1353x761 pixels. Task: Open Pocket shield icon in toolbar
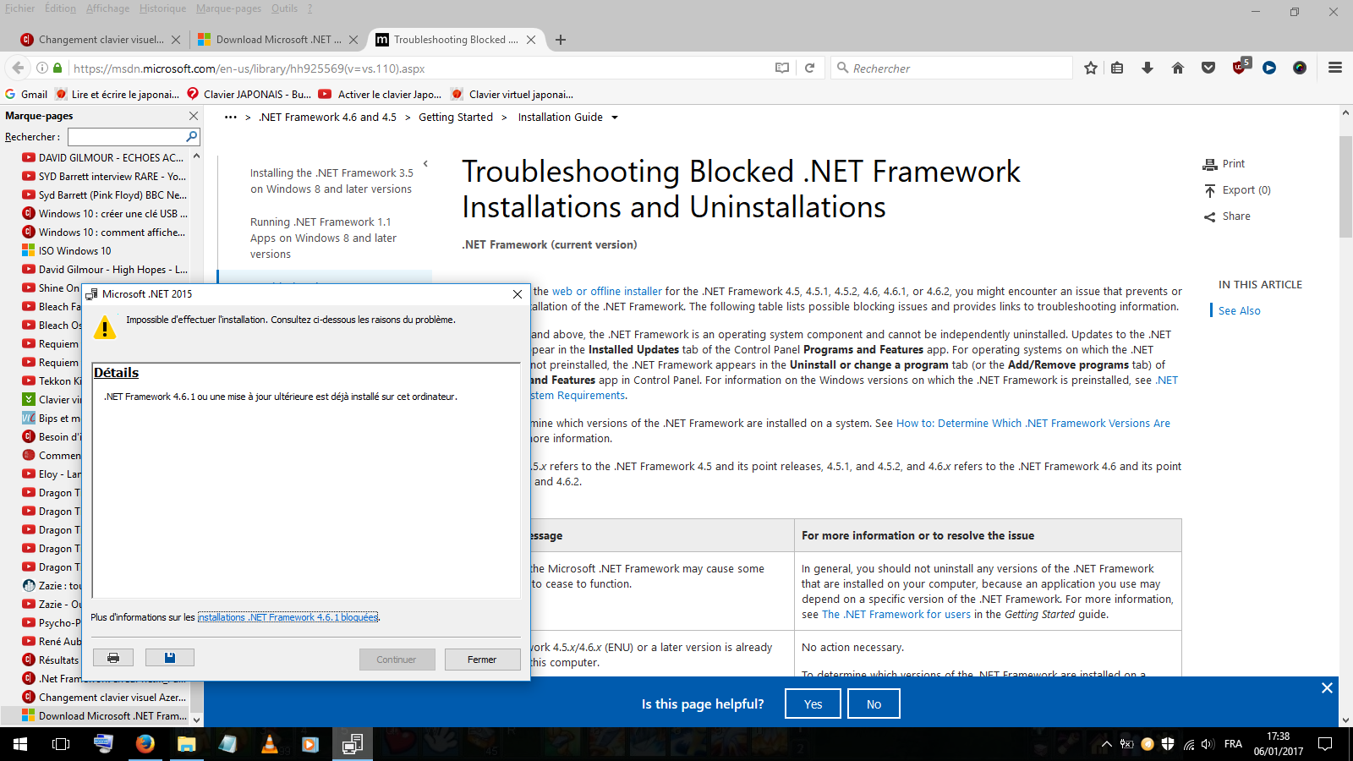pyautogui.click(x=1208, y=68)
